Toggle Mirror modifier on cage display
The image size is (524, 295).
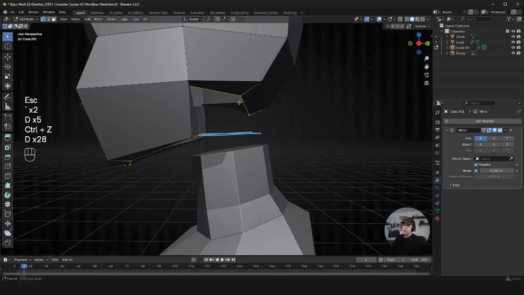click(483, 130)
